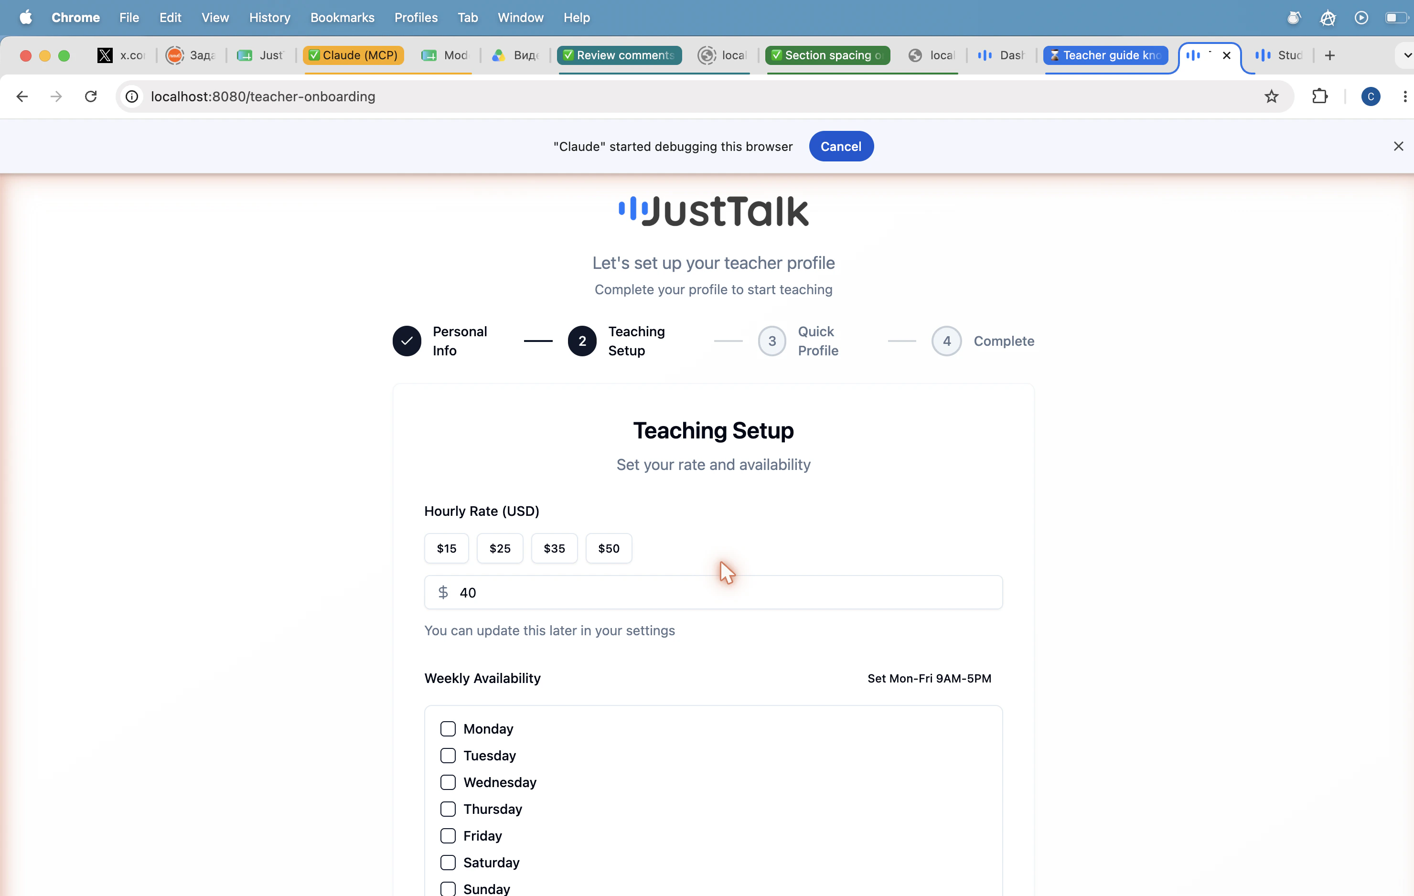Click the forward navigation arrow
Viewport: 1414px width, 896px height.
(x=56, y=96)
